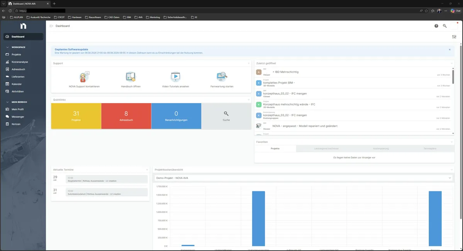Collapse the Quicklinks widget chevron
This screenshot has width=463, height=251.
tap(249, 100)
